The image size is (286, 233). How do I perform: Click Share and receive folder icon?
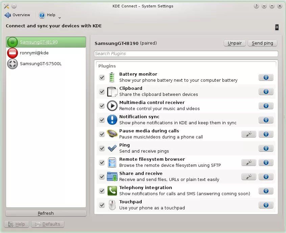pyautogui.click(x=112, y=177)
